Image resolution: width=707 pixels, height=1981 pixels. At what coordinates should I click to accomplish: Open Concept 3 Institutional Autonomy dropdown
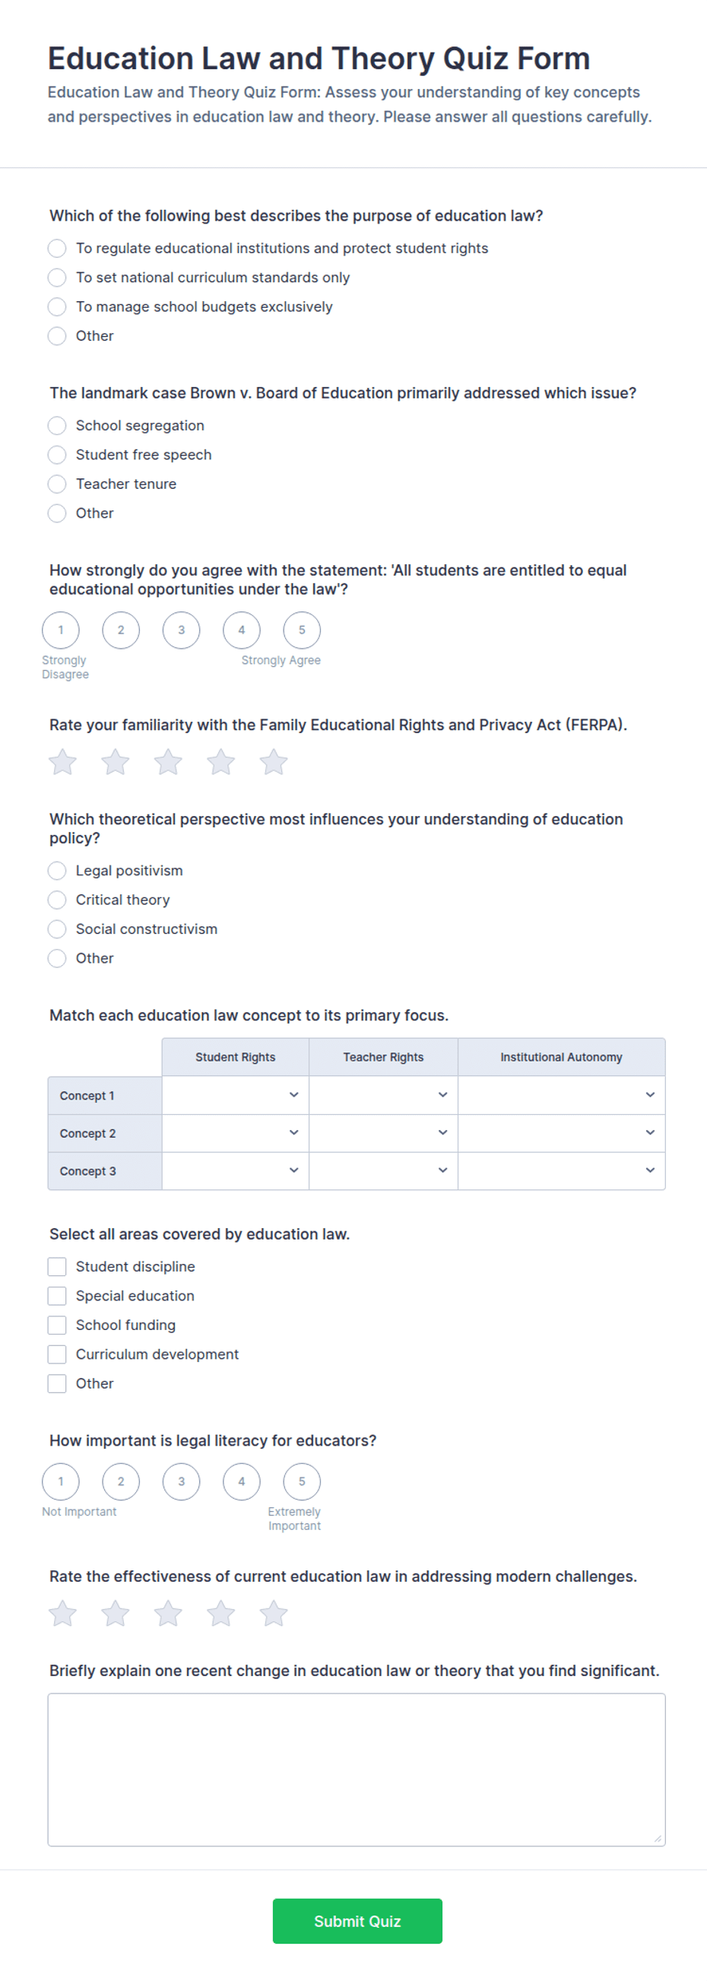(x=562, y=1170)
